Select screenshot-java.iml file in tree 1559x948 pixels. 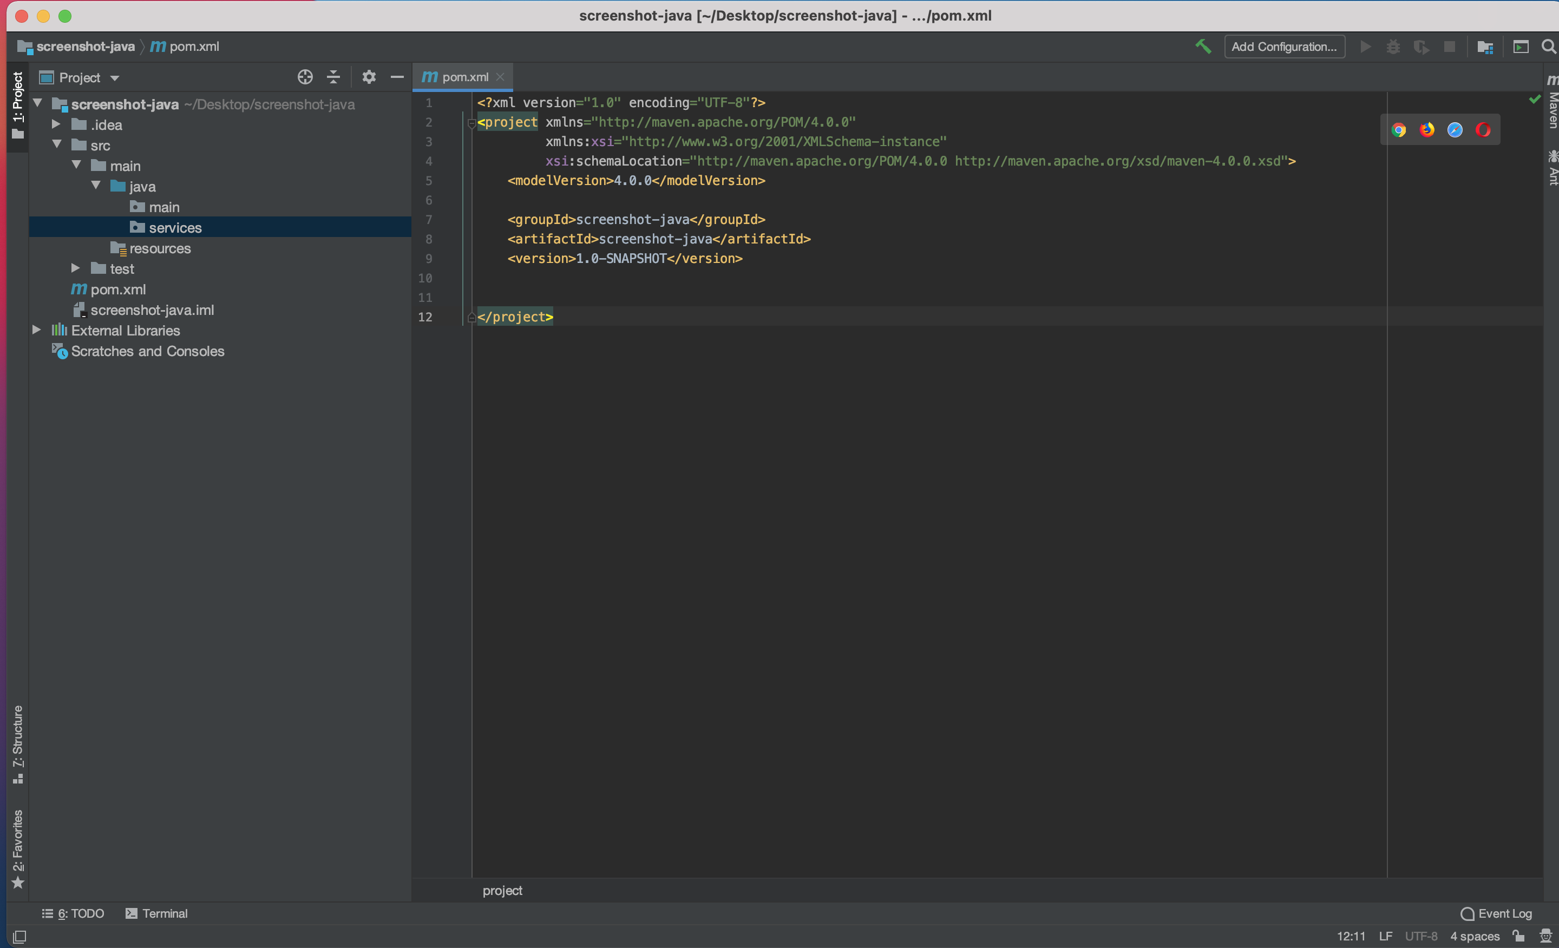pyautogui.click(x=152, y=310)
